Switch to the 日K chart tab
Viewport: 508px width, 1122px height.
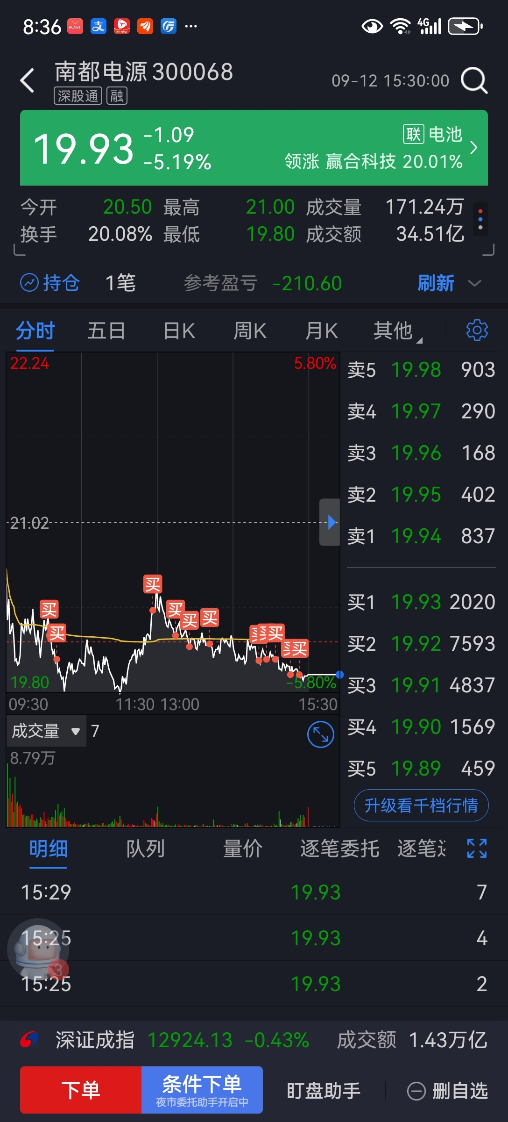point(179,331)
